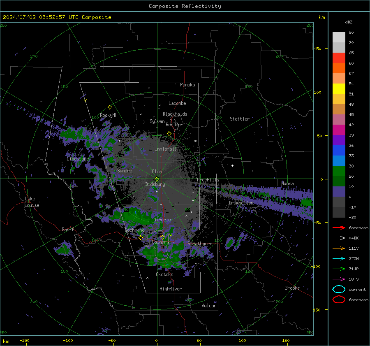Viewport: 370px width, 346px height.
Task: Click the dBZ legend heading
Action: click(x=349, y=22)
